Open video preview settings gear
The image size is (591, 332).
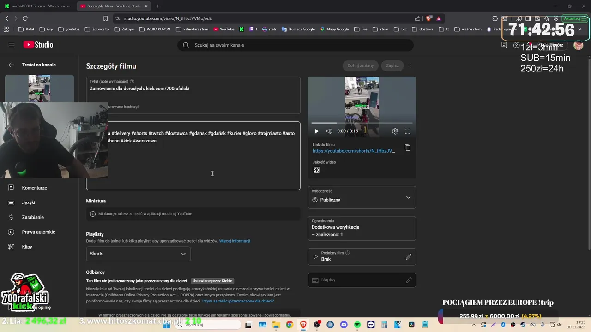[395, 131]
